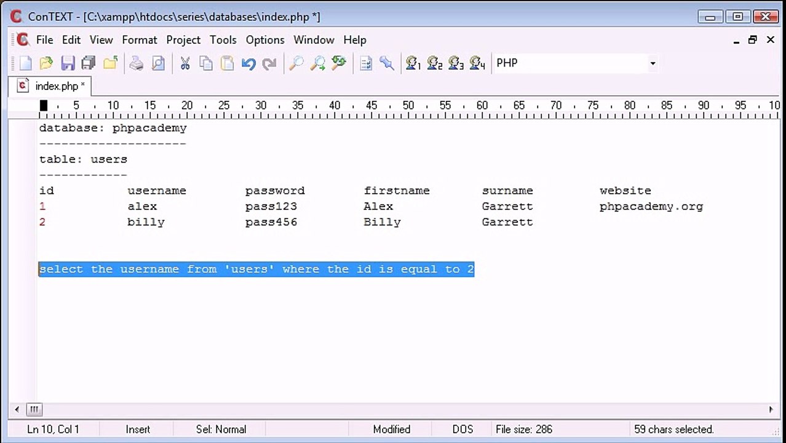Run user command key 4
Image resolution: width=786 pixels, height=443 pixels.
click(x=477, y=63)
